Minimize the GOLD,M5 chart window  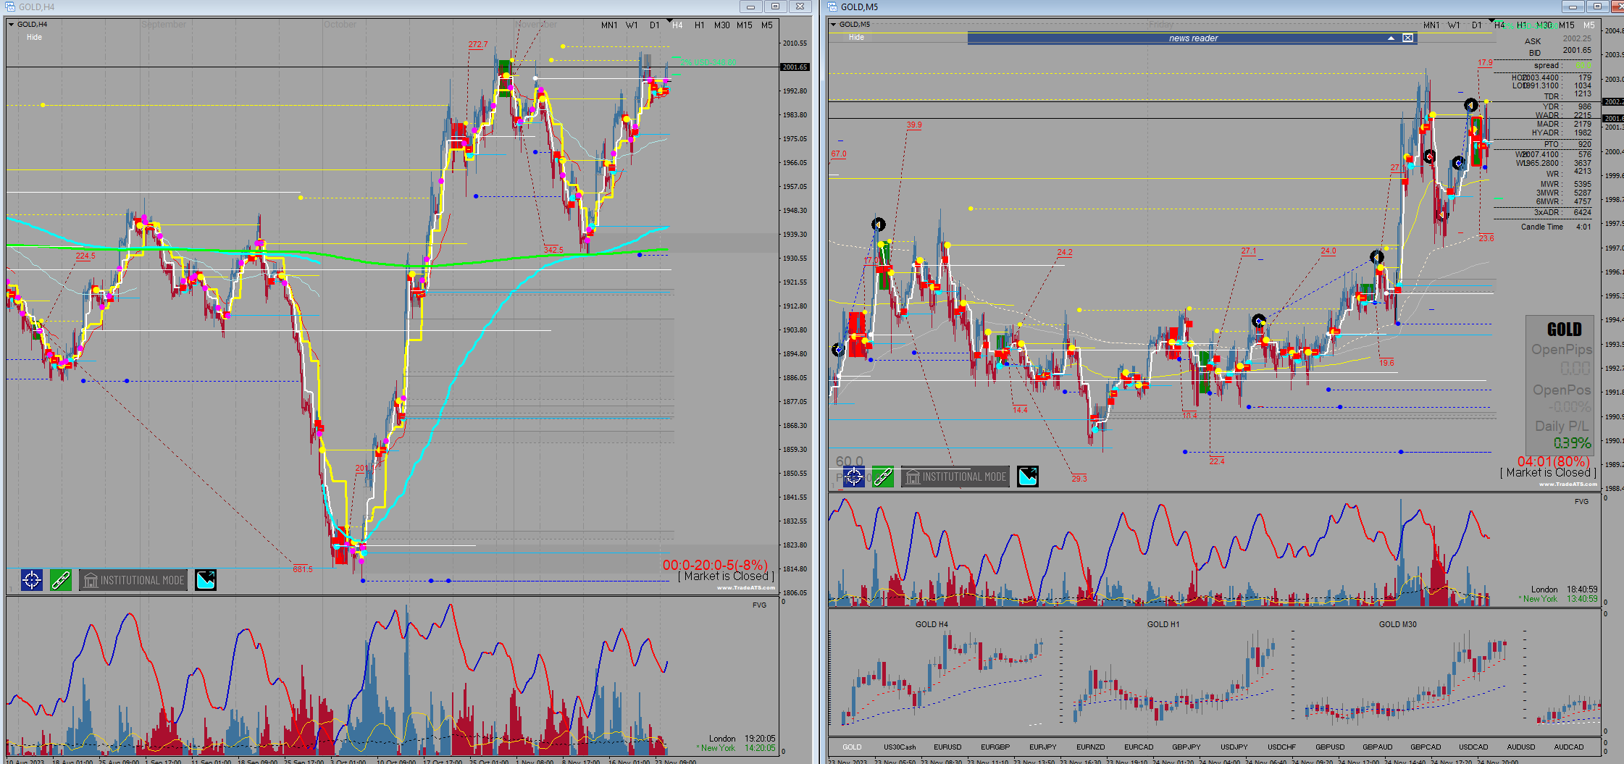pyautogui.click(x=1573, y=7)
